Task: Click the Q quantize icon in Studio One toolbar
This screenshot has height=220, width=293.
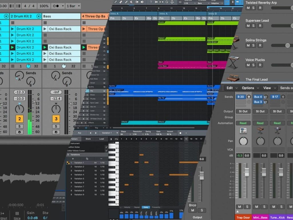Action: point(167,2)
